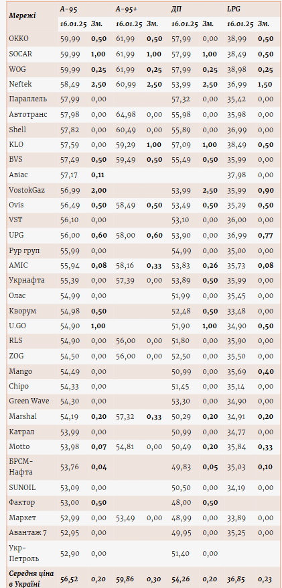
Task: Click the Мережі column header
Action: click(22, 15)
